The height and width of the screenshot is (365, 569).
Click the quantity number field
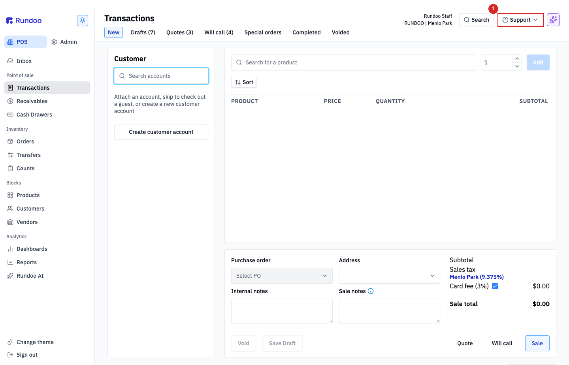497,62
